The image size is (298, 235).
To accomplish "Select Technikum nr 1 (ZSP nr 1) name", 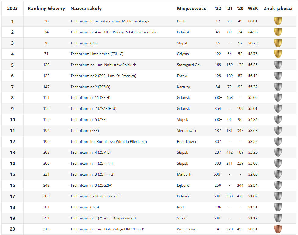I will (93, 163).
